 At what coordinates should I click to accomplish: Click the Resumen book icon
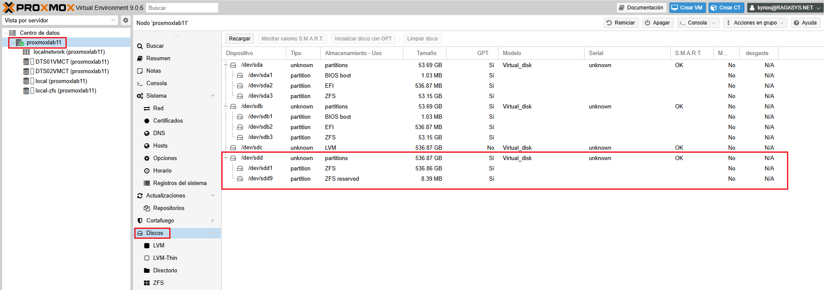140,58
